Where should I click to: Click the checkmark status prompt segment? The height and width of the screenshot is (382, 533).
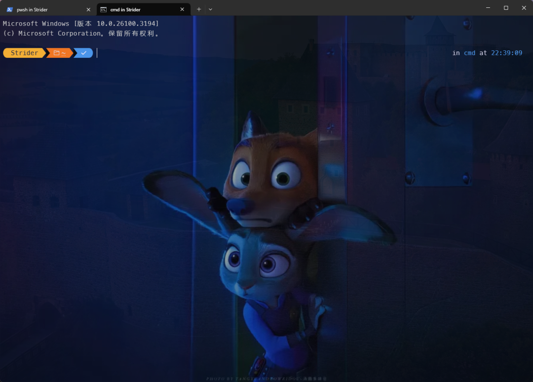(83, 53)
